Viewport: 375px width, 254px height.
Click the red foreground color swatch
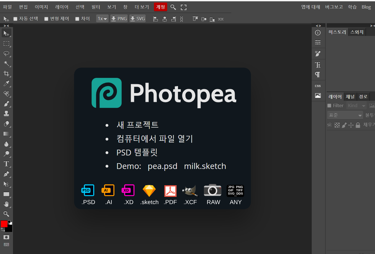click(4, 224)
